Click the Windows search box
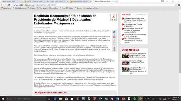181x101 pixels. (26, 99)
